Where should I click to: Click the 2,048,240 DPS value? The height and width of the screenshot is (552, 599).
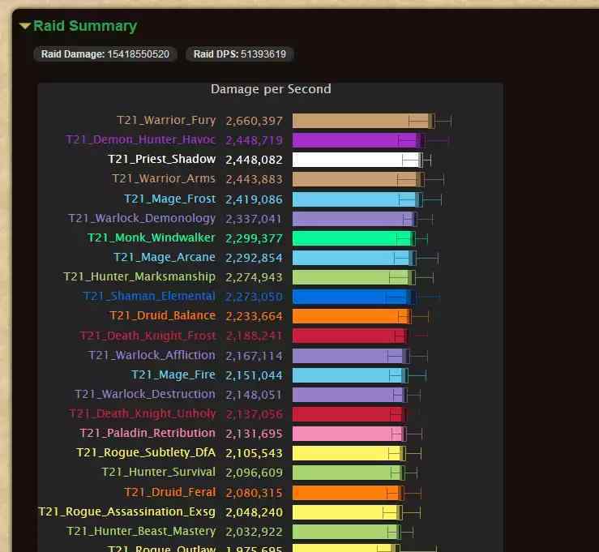[254, 512]
